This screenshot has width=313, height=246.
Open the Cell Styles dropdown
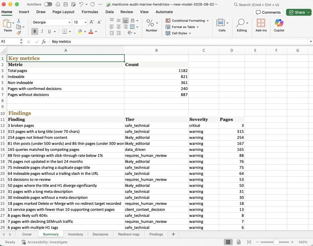178,33
